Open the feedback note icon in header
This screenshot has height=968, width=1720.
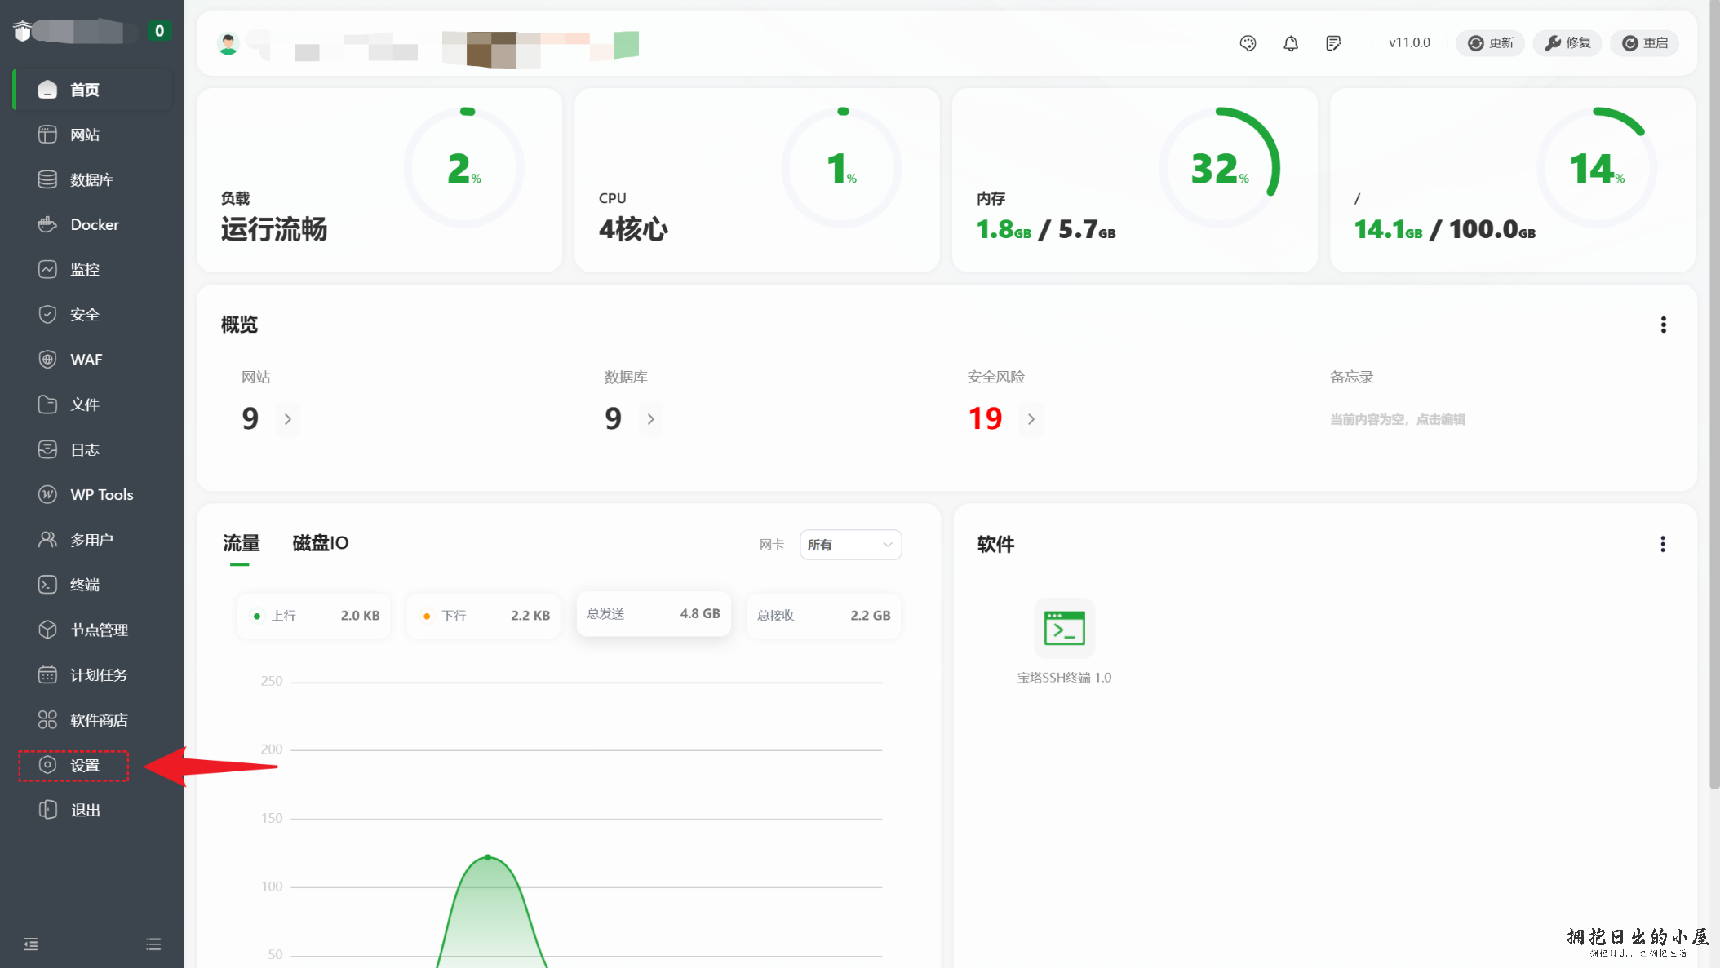1333,43
